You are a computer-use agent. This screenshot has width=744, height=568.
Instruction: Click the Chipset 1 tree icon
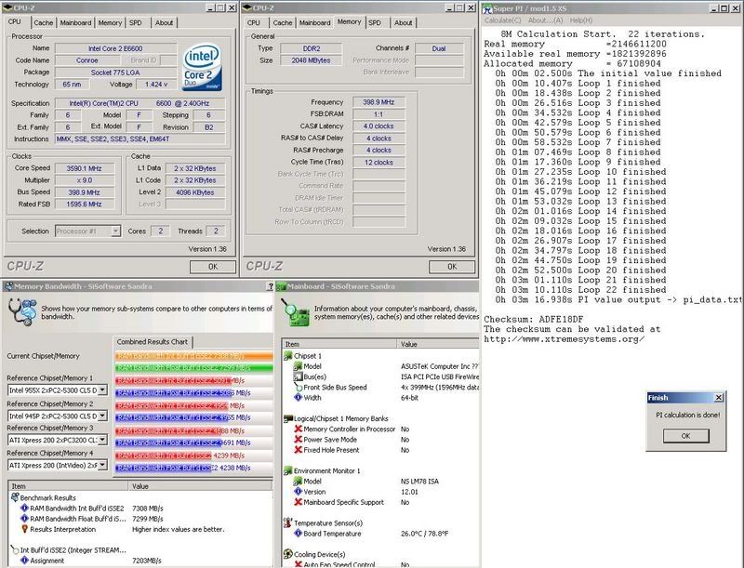[x=287, y=356]
